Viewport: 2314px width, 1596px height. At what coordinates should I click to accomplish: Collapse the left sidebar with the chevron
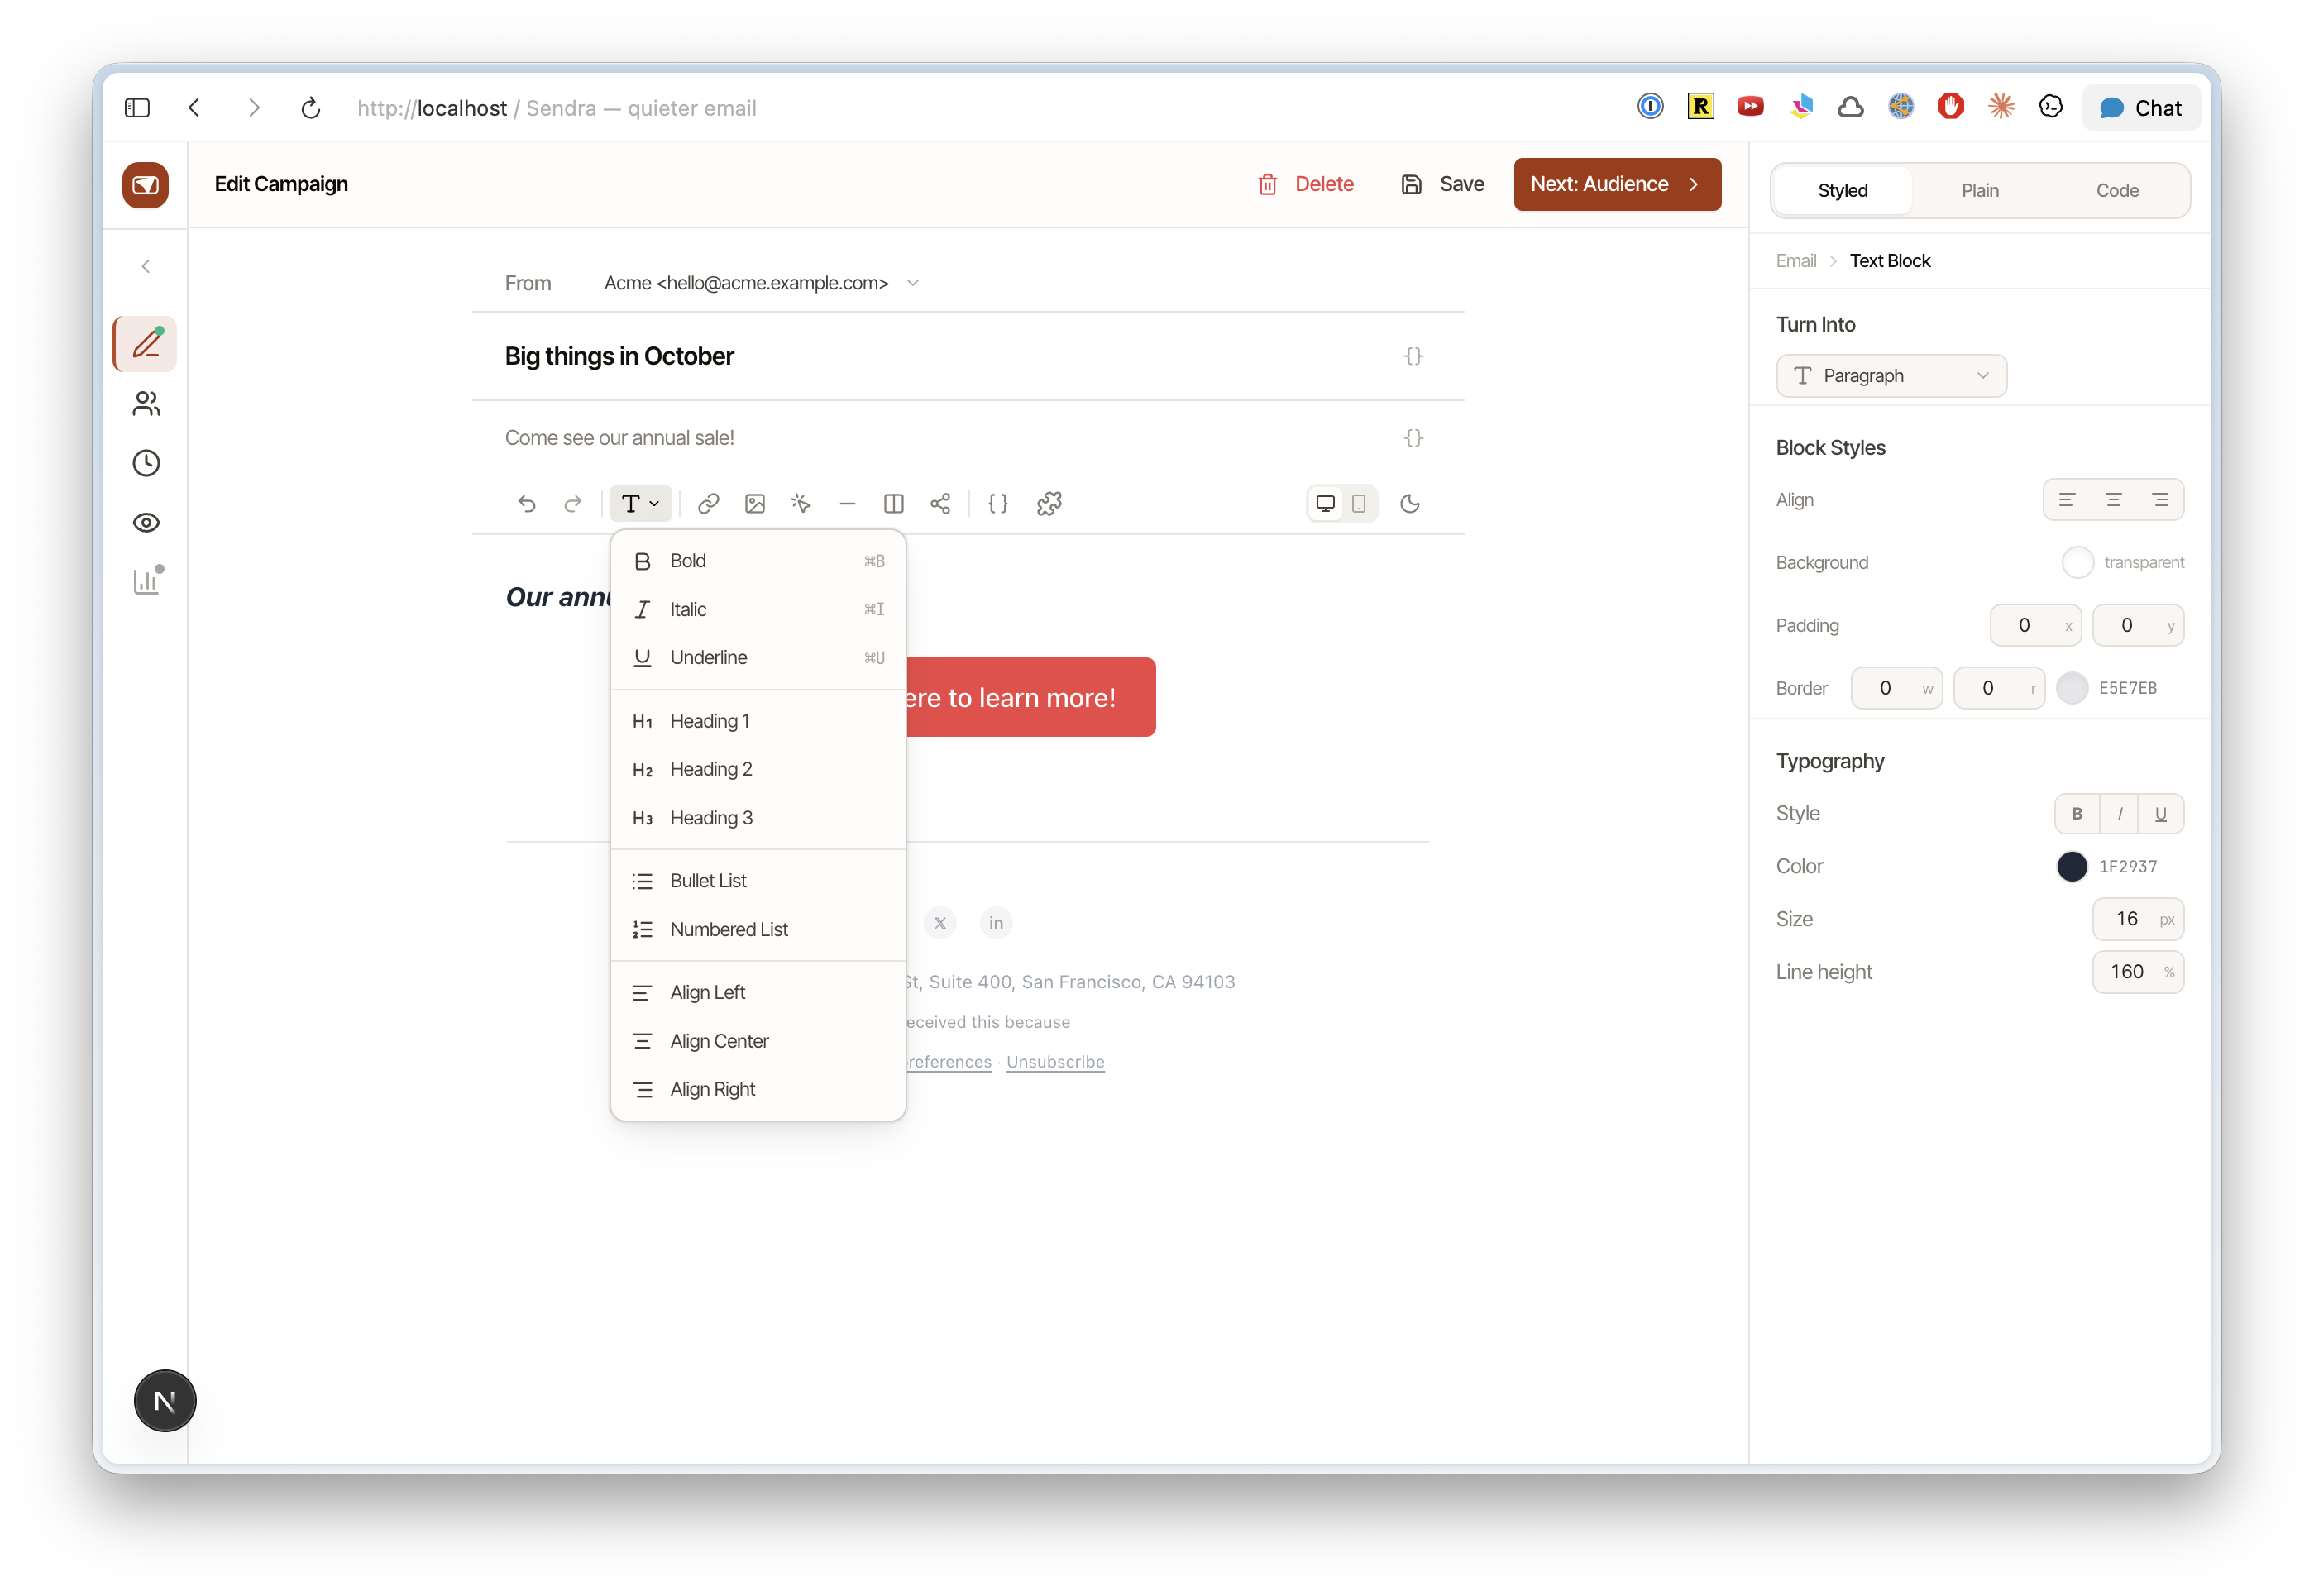(x=146, y=266)
